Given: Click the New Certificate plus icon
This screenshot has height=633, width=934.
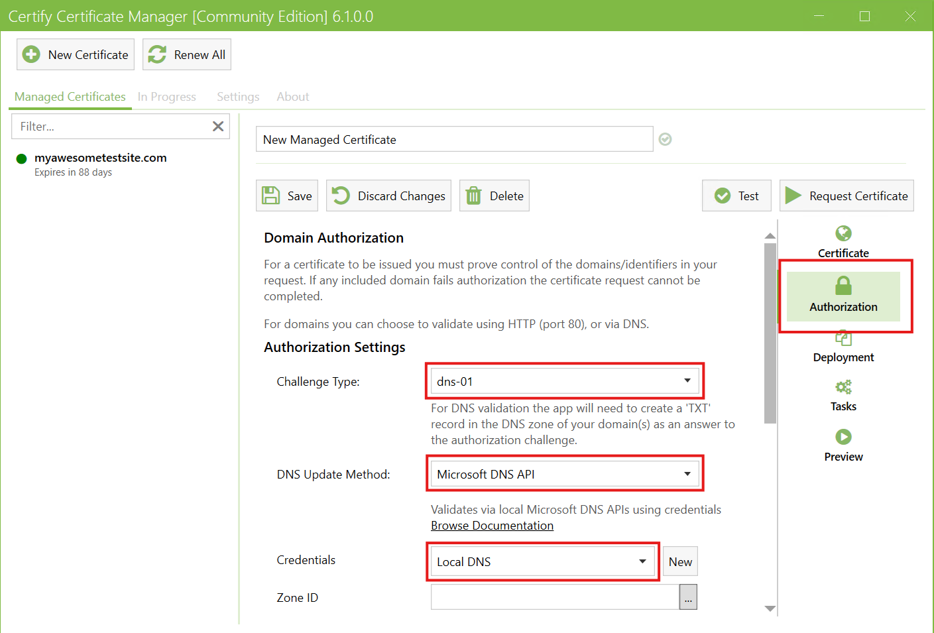Looking at the screenshot, I should [x=31, y=54].
